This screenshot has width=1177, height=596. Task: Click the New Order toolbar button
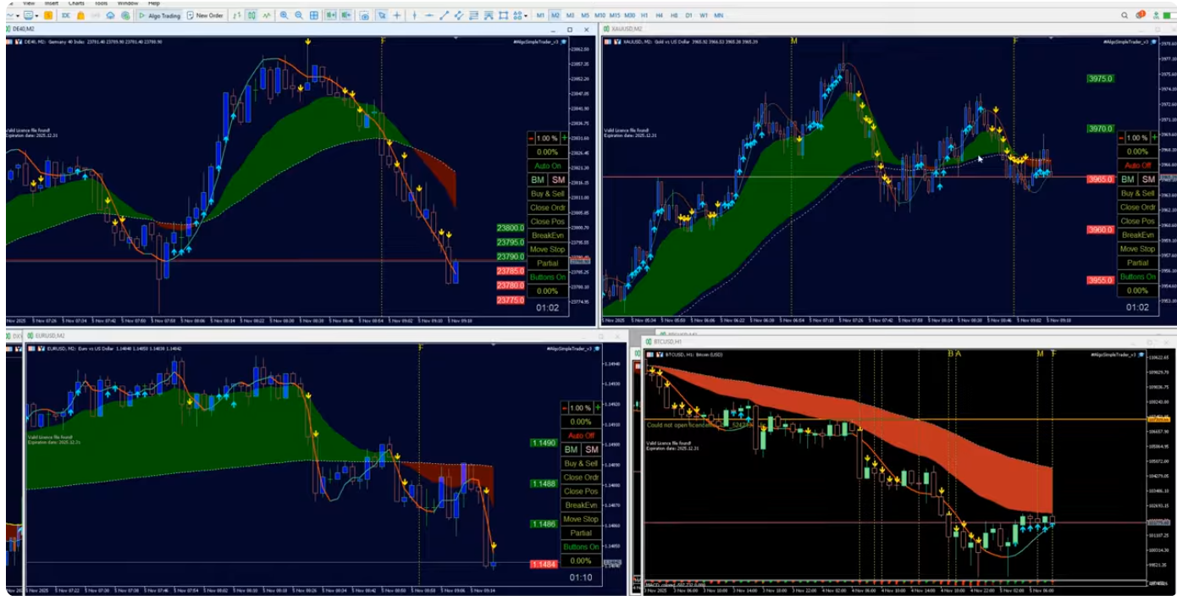point(207,15)
